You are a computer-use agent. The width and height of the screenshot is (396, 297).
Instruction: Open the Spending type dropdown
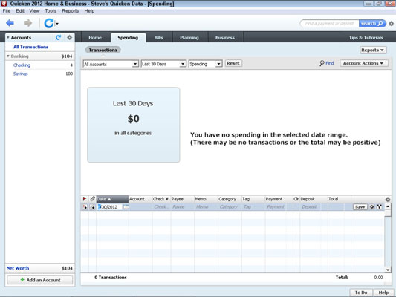coord(205,64)
